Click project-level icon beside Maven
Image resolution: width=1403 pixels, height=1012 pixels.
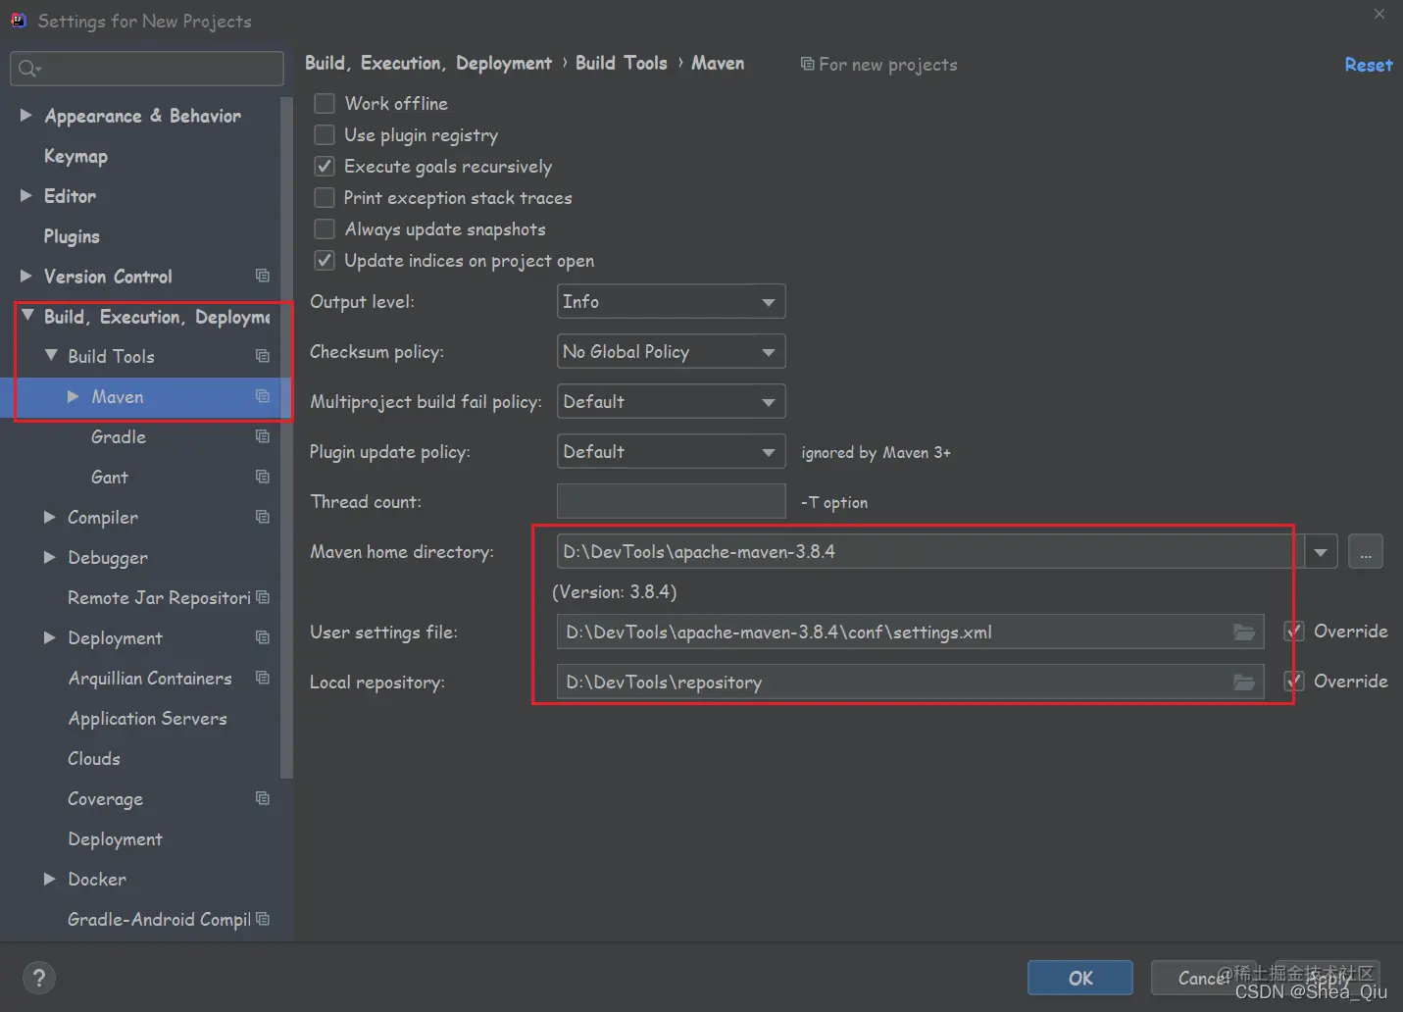pyautogui.click(x=263, y=396)
